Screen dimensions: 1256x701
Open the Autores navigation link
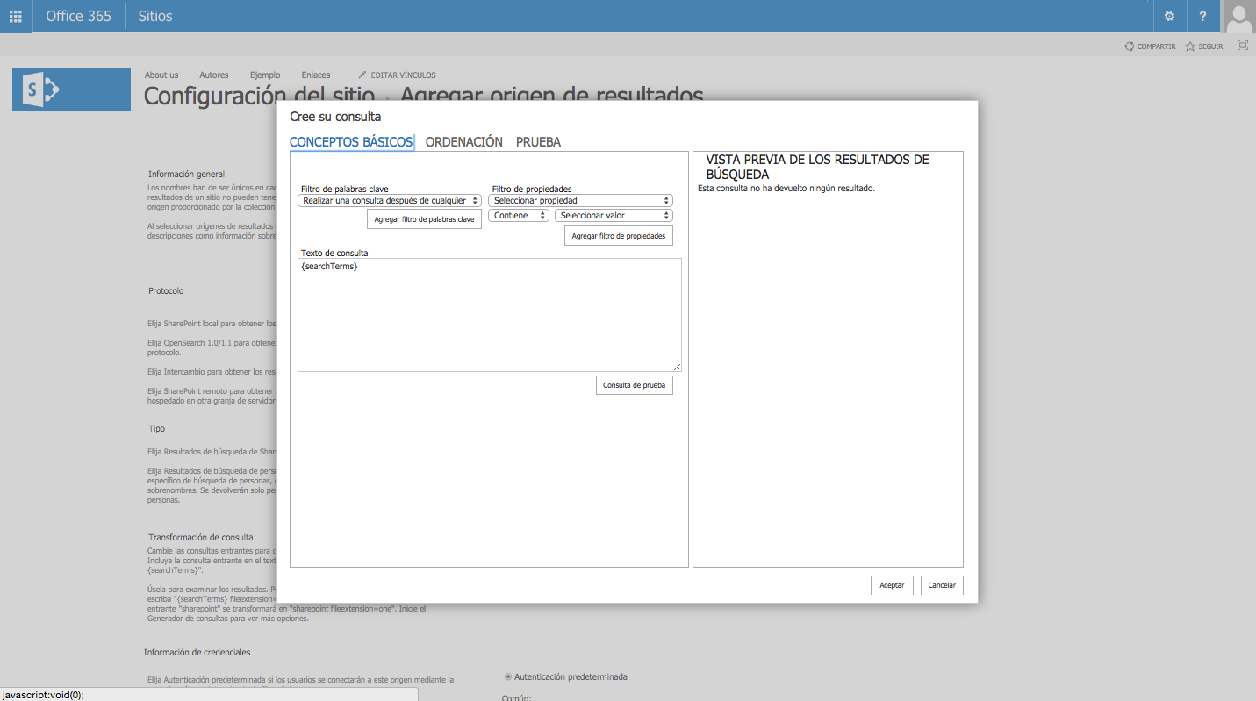(213, 75)
